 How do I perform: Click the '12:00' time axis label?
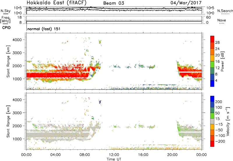point(114,155)
